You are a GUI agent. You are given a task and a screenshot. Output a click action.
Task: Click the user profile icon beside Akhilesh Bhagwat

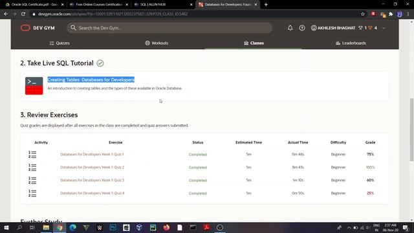313,28
